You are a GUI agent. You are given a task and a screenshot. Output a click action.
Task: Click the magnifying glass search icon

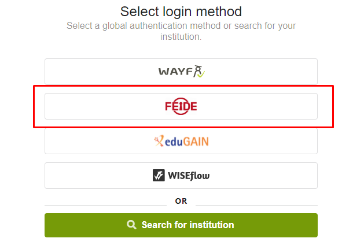131,225
